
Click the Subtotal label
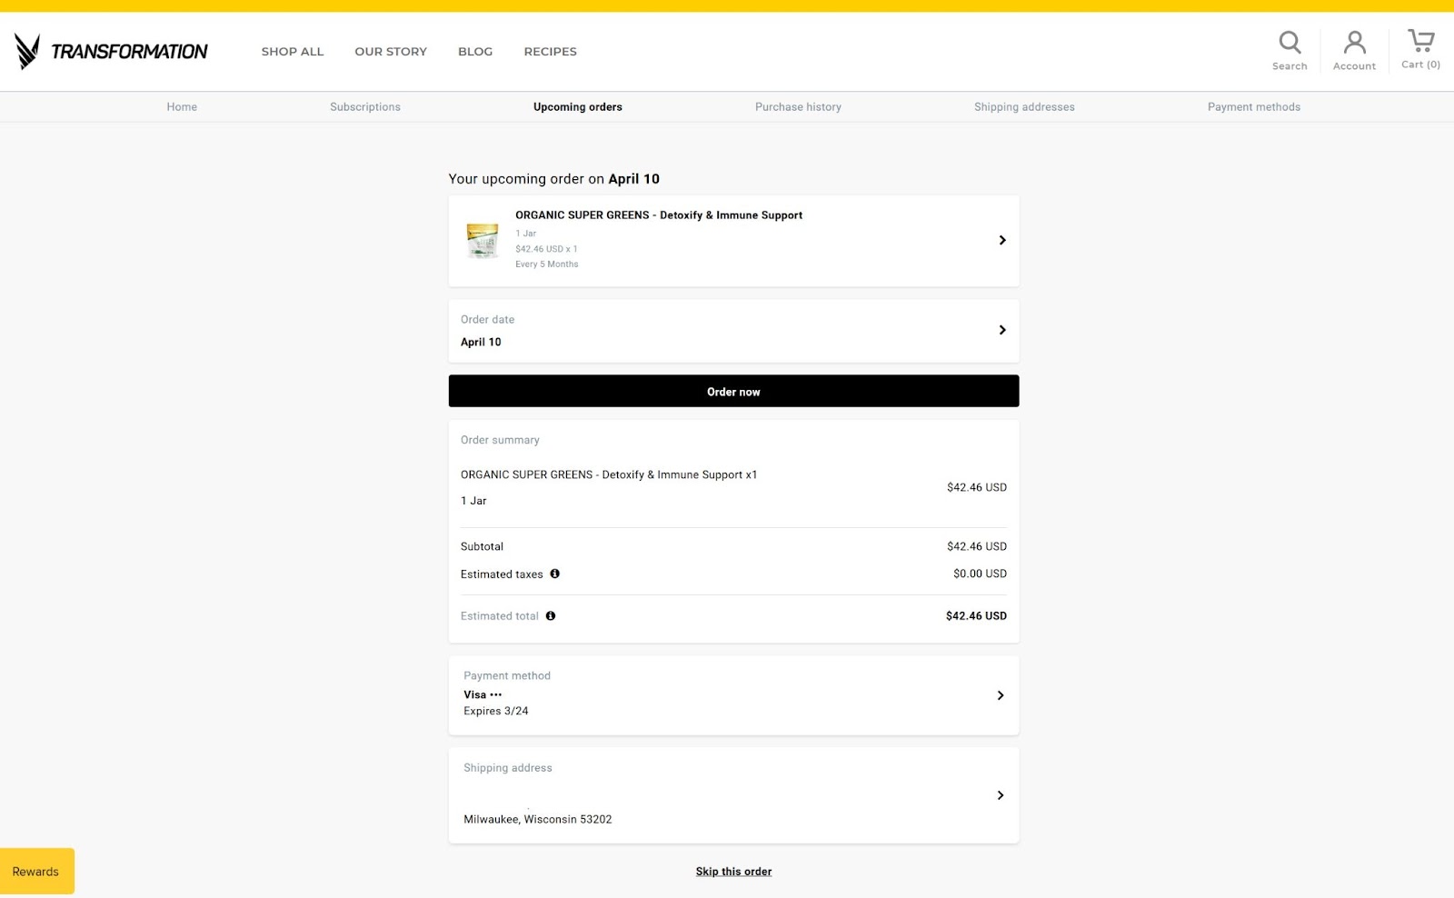coord(482,546)
